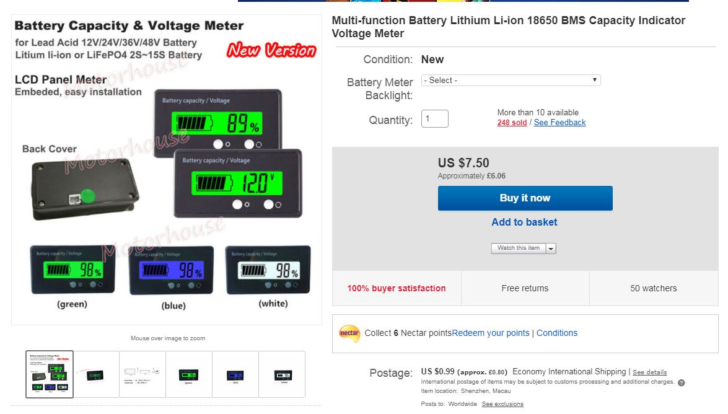Image resolution: width=728 pixels, height=414 pixels.
Task: Select the blue backlight meter thumbnail
Action: click(235, 374)
